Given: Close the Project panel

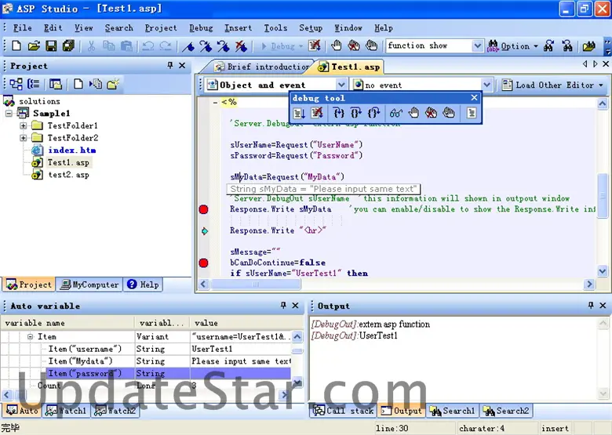Looking at the screenshot, I should tap(182, 66).
